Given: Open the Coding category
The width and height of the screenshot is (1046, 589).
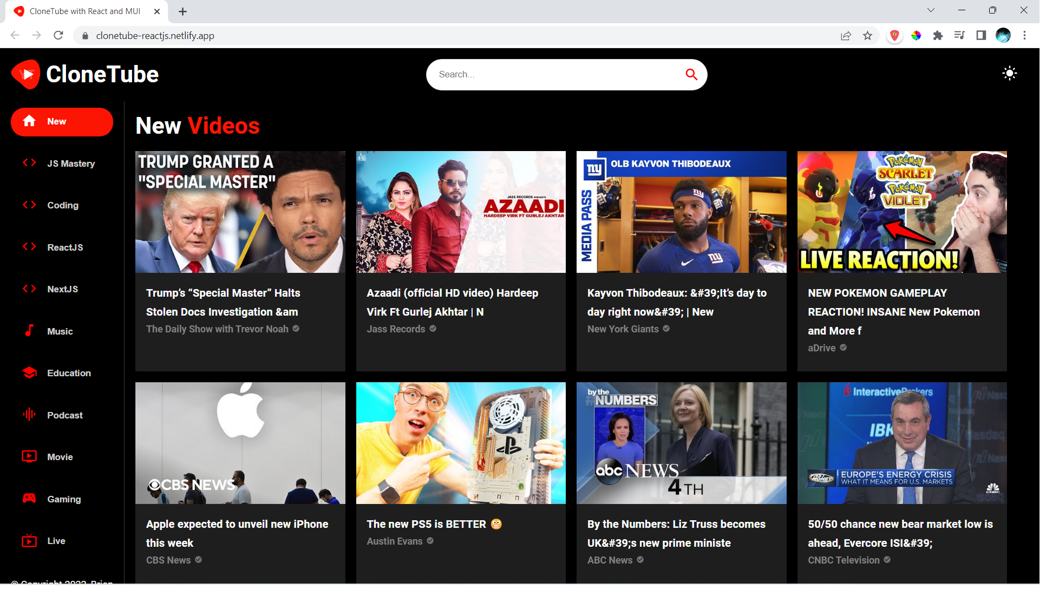Looking at the screenshot, I should [63, 206].
